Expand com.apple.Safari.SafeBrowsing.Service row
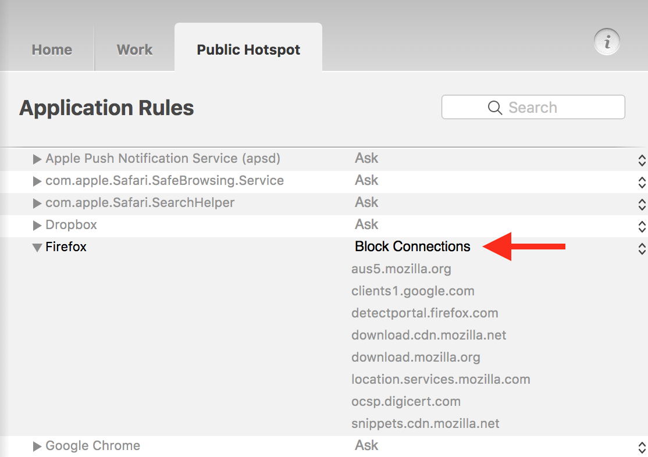This screenshot has height=457, width=648. tap(37, 181)
